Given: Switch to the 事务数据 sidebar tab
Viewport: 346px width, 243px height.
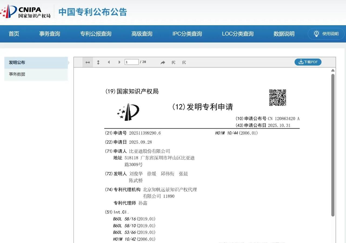Looking at the screenshot, I should click(36, 74).
